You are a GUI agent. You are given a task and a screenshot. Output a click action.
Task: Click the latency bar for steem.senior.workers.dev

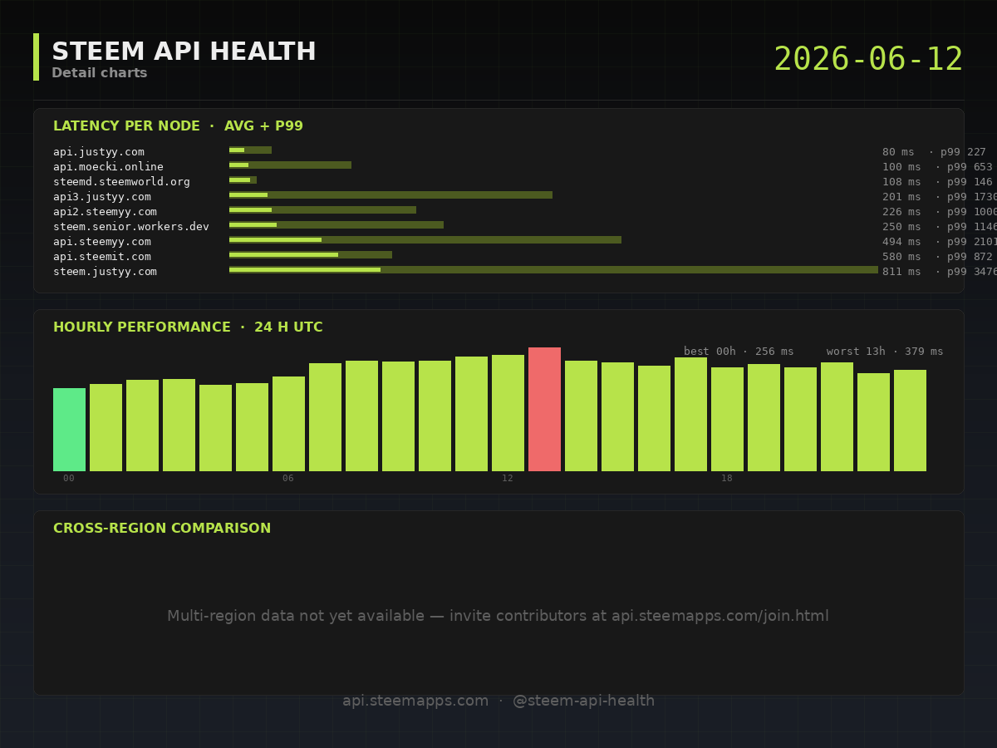coord(336,225)
